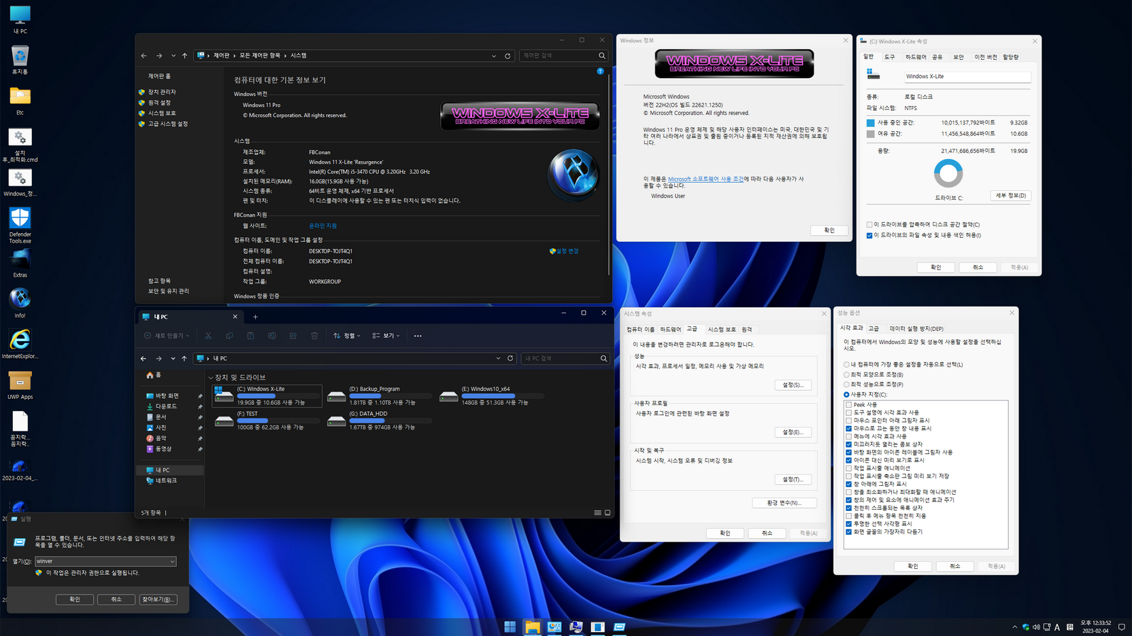Click the volume speaker icon in system tray

pos(1036,627)
